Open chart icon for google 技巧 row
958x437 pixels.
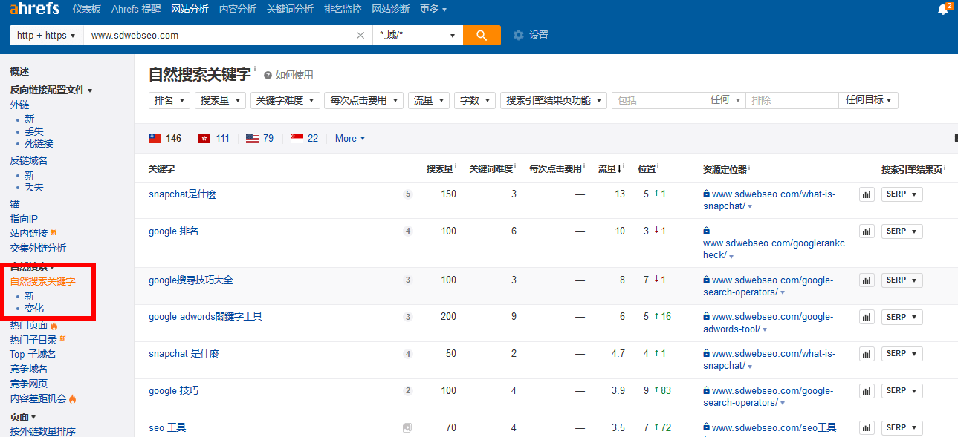[x=867, y=391]
